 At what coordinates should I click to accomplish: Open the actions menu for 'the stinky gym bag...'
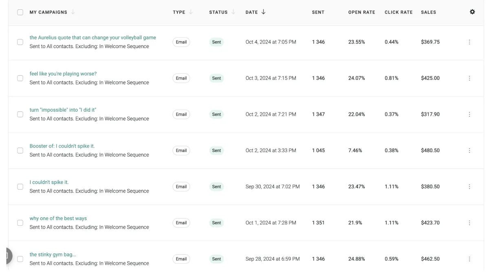pyautogui.click(x=469, y=259)
